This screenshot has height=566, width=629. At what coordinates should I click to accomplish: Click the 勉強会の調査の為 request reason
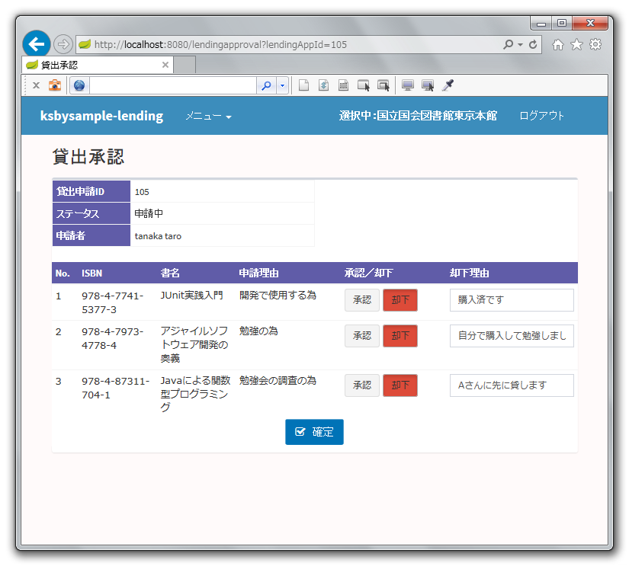[x=278, y=380]
